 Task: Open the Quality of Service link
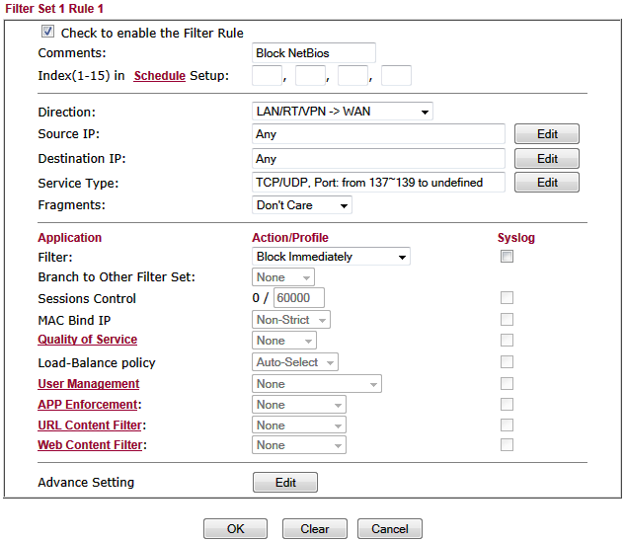click(x=87, y=340)
